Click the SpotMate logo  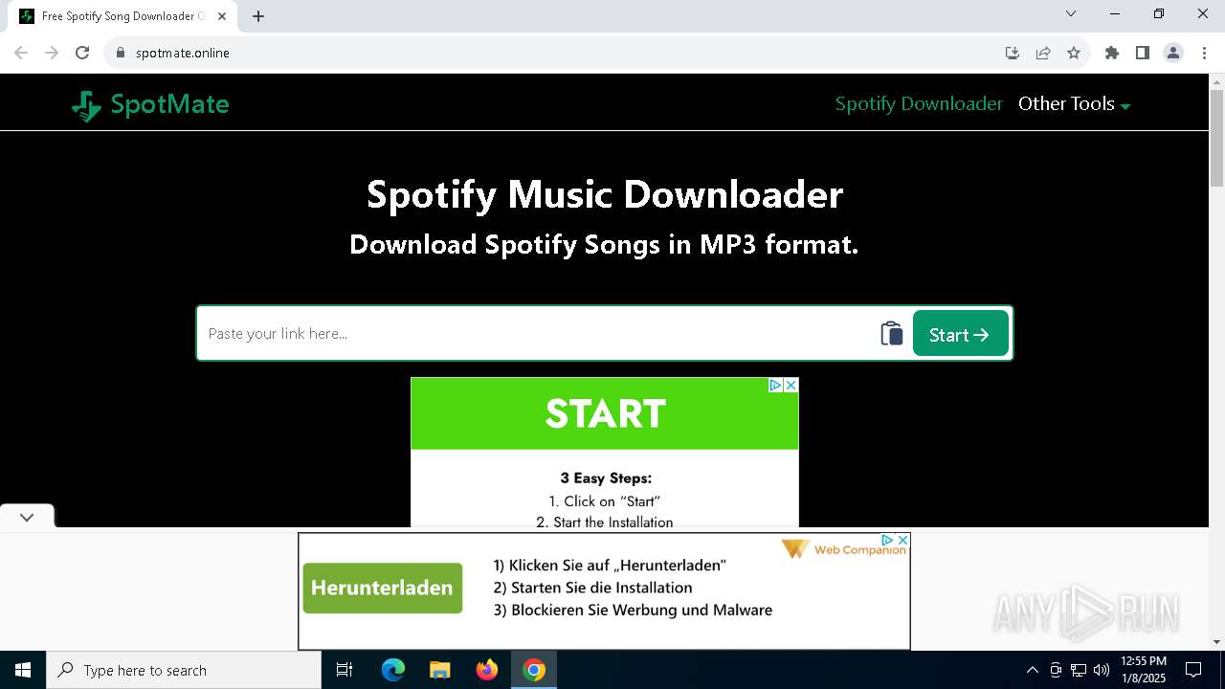tap(150, 104)
